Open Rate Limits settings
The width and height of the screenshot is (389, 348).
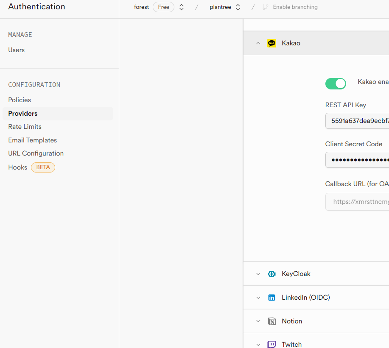(25, 127)
